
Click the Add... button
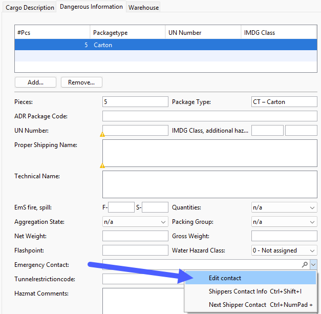coord(35,82)
